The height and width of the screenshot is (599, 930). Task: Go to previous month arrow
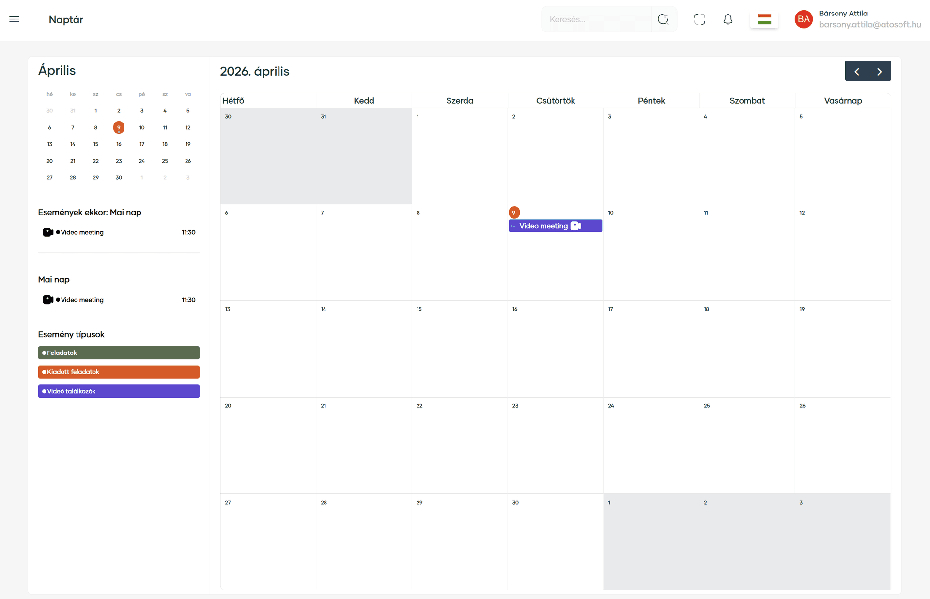point(857,71)
